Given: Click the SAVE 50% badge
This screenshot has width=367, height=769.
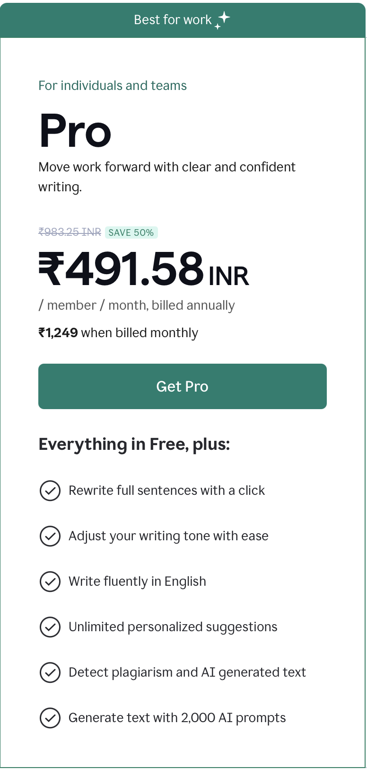Looking at the screenshot, I should pyautogui.click(x=131, y=232).
